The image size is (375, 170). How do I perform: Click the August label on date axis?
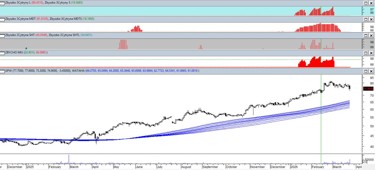point(186,167)
